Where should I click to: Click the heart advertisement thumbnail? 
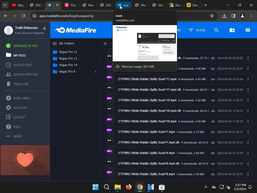pos(25,160)
